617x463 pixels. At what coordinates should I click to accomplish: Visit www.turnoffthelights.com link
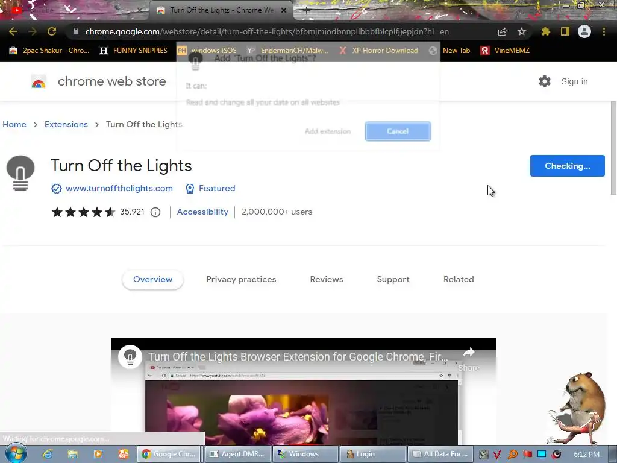point(119,188)
